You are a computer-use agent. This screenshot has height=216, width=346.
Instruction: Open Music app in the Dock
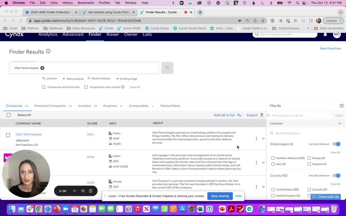click(x=137, y=209)
